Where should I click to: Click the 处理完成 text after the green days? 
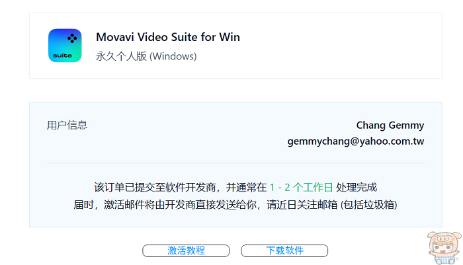tap(357, 188)
